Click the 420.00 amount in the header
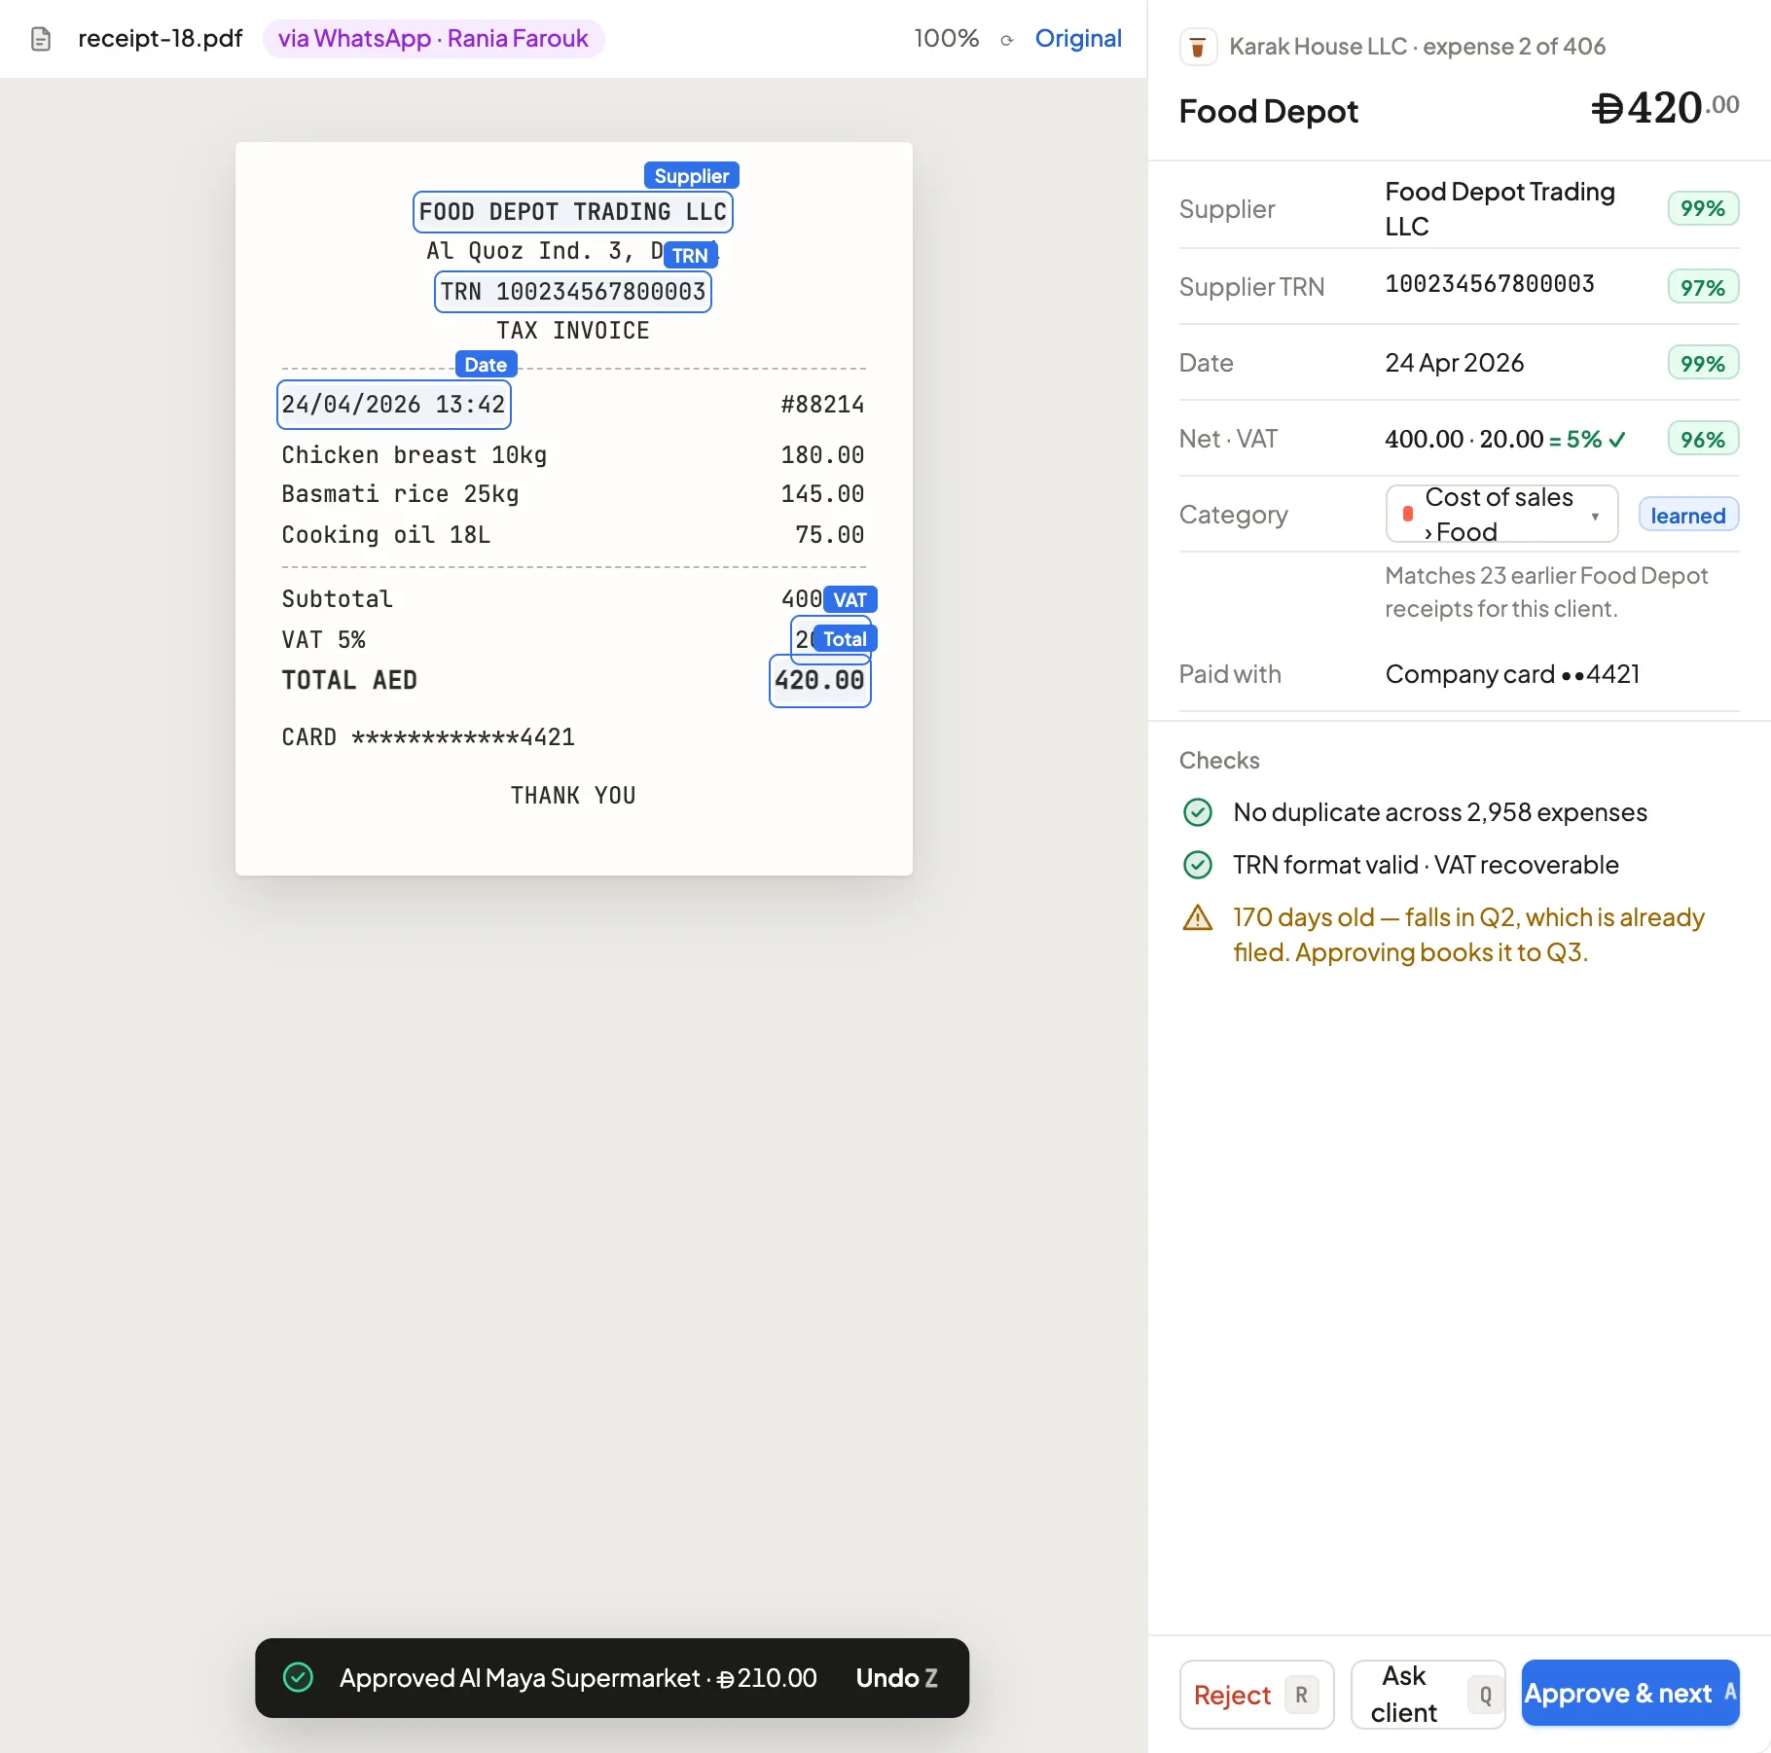Viewport: 1771px width, 1753px height. (x=1665, y=107)
